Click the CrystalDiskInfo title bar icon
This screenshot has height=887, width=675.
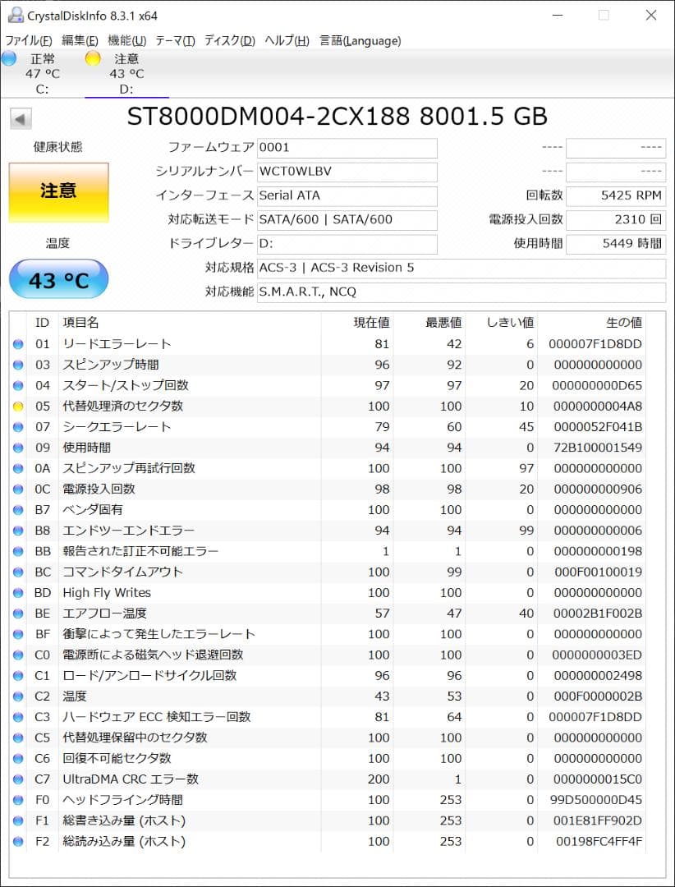pyautogui.click(x=18, y=14)
